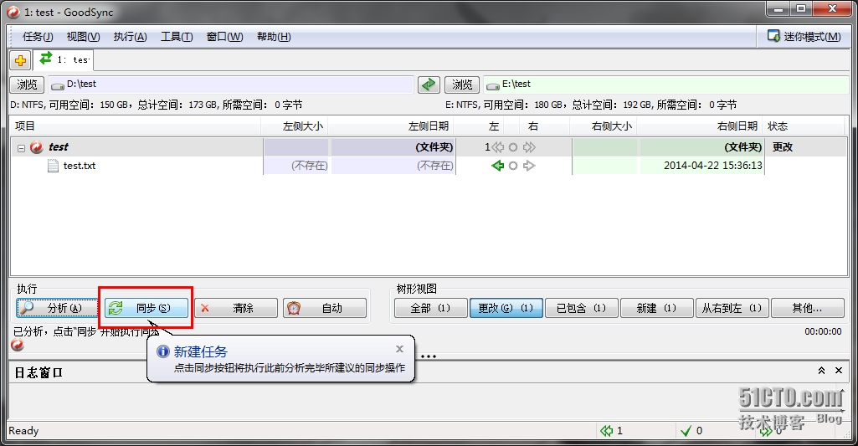This screenshot has height=446, width=858.
Task: Switch to 迷你模式(M) mini mode
Action: point(804,37)
